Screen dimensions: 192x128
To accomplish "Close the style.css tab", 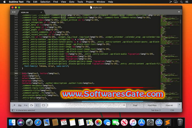I will coord(41,12).
